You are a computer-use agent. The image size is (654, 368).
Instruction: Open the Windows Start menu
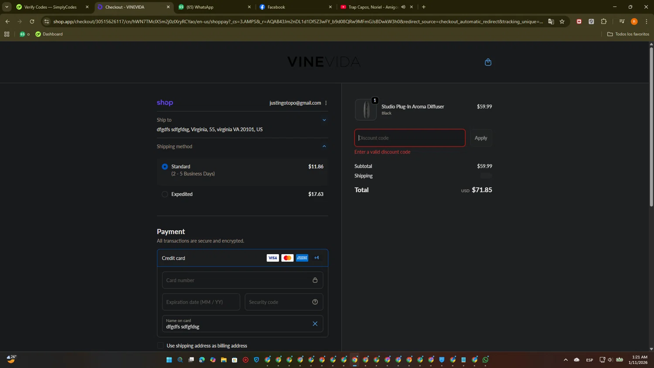point(169,360)
